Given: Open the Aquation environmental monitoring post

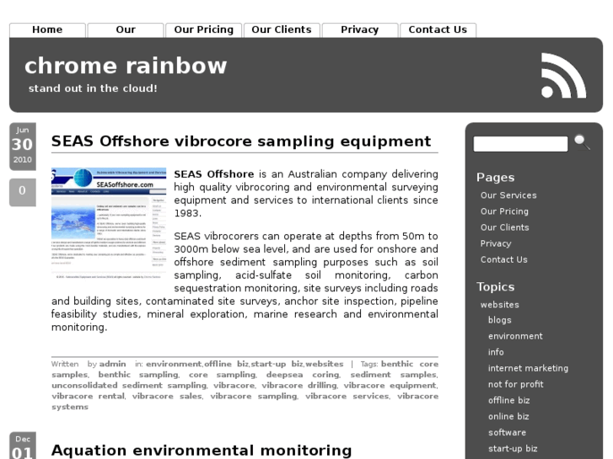Looking at the screenshot, I should point(202,450).
